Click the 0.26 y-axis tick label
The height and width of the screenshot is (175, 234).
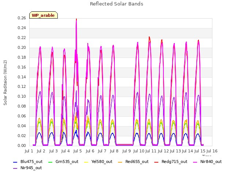coord(22,18)
